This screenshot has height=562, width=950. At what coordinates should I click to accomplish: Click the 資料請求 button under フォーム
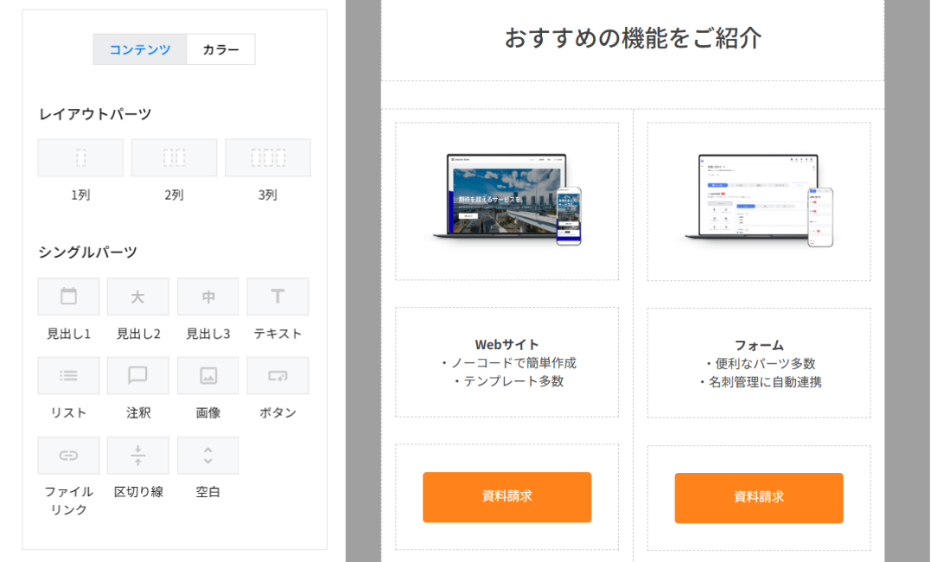click(758, 497)
